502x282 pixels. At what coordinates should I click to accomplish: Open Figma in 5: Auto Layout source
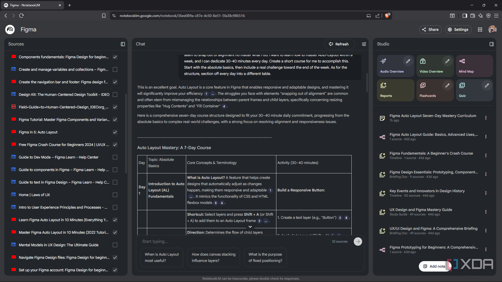38,132
